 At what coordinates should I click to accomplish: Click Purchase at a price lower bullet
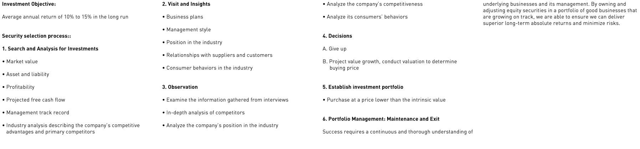point(384,100)
